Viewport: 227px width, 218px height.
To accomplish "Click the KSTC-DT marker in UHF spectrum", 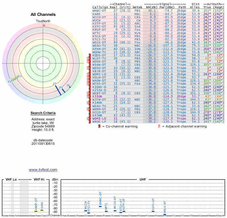I will 153,211.
